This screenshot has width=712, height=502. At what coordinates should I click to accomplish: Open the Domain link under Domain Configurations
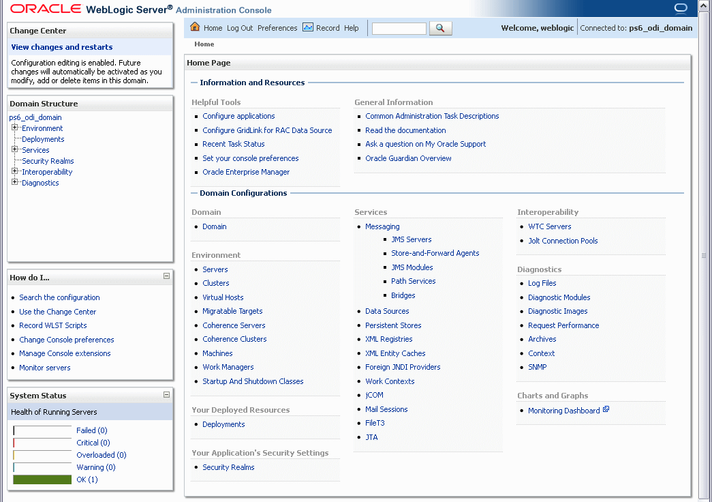pyautogui.click(x=215, y=226)
